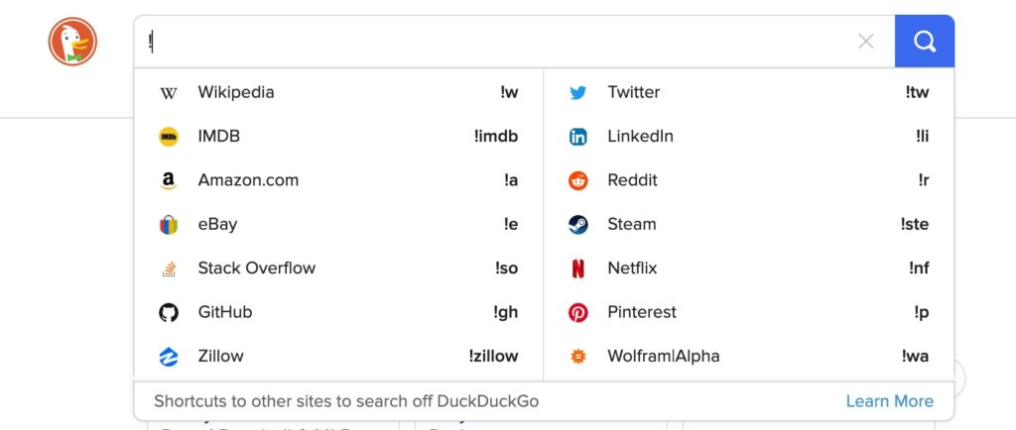
Task: Open the Learn More link
Action: coord(889,401)
